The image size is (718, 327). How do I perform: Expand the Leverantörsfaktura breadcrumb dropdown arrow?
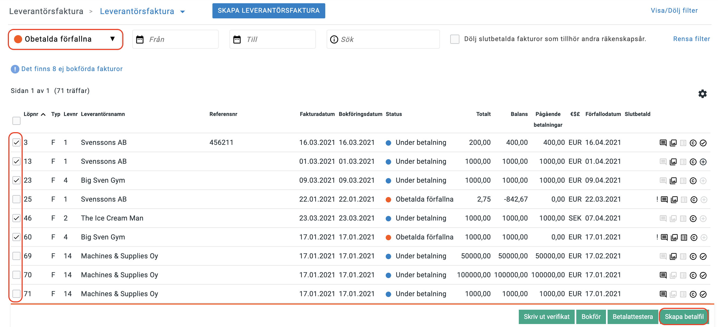click(x=182, y=12)
